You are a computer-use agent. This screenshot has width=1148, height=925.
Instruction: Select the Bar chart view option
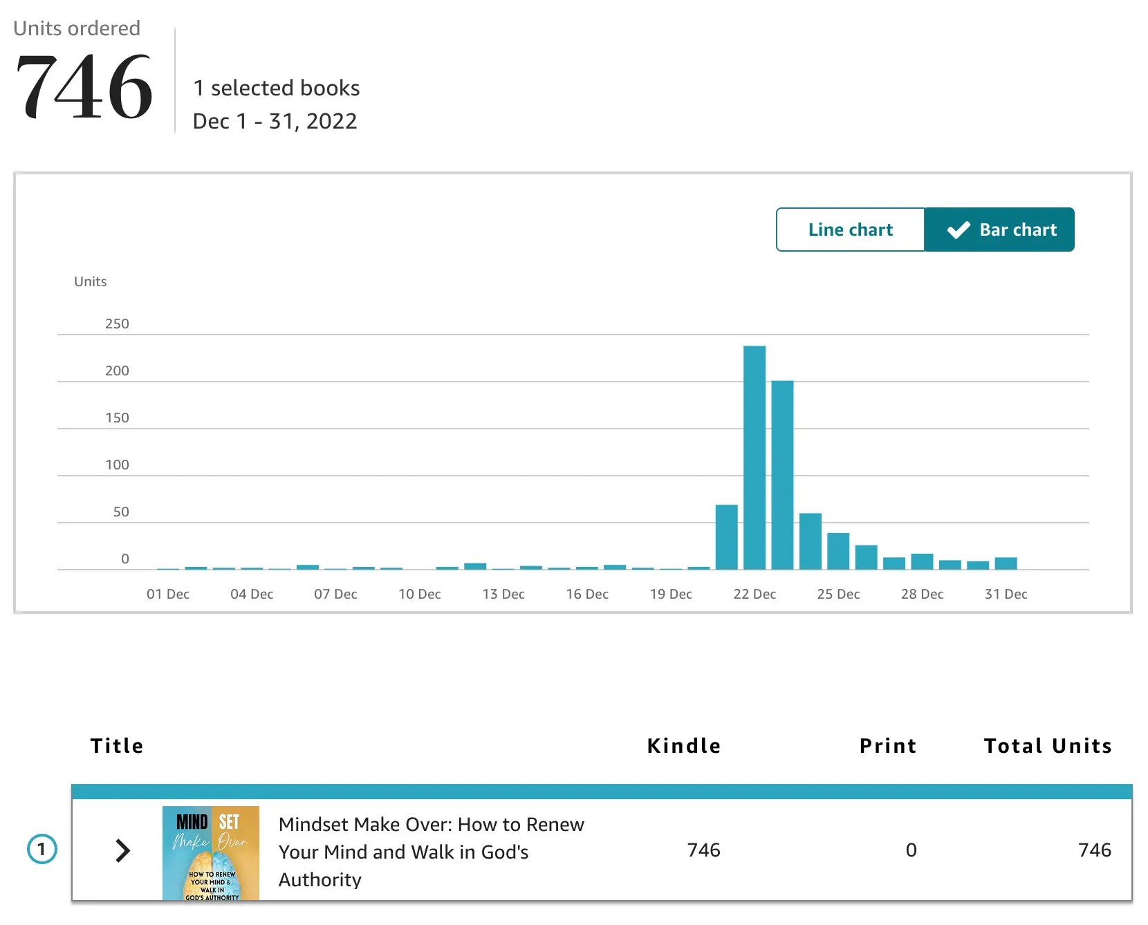click(x=1000, y=230)
